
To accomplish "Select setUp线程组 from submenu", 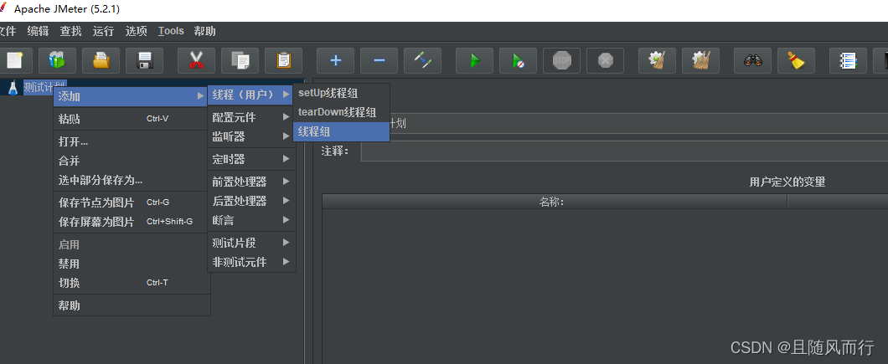I will 341,94.
